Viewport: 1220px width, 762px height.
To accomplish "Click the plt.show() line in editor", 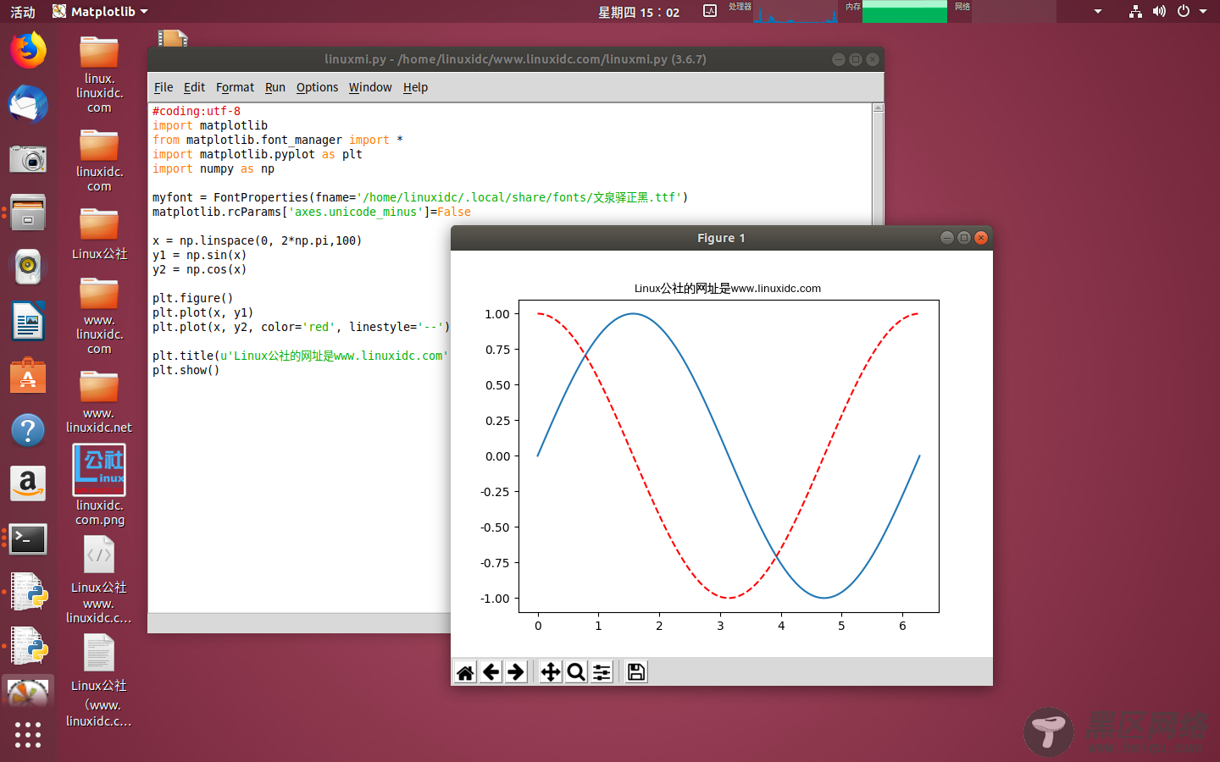I will click(x=186, y=370).
